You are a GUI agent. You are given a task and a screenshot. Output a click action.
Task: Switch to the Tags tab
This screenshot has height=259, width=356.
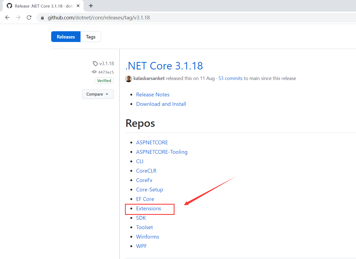click(x=91, y=37)
